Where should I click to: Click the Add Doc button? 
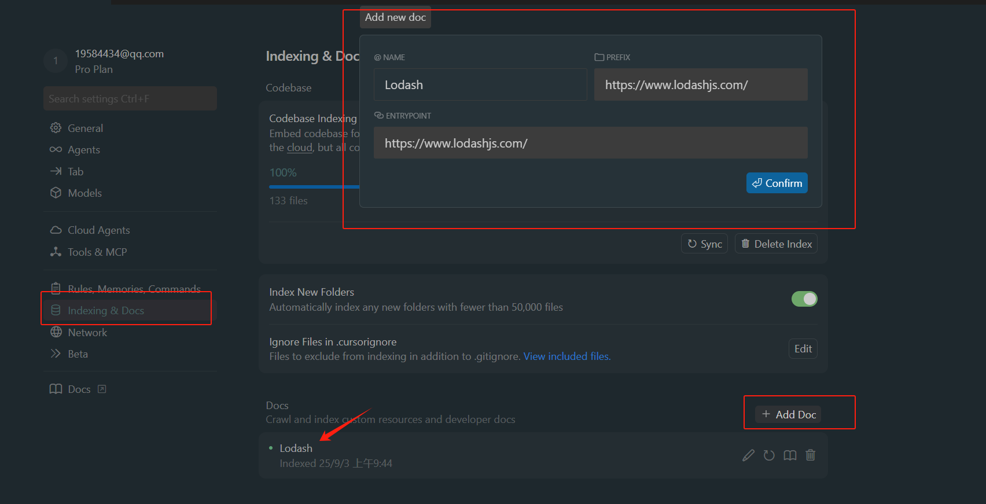click(x=788, y=414)
